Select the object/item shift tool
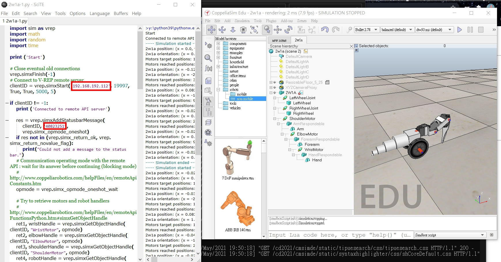Viewport: 501px width, 262px height. point(278,30)
